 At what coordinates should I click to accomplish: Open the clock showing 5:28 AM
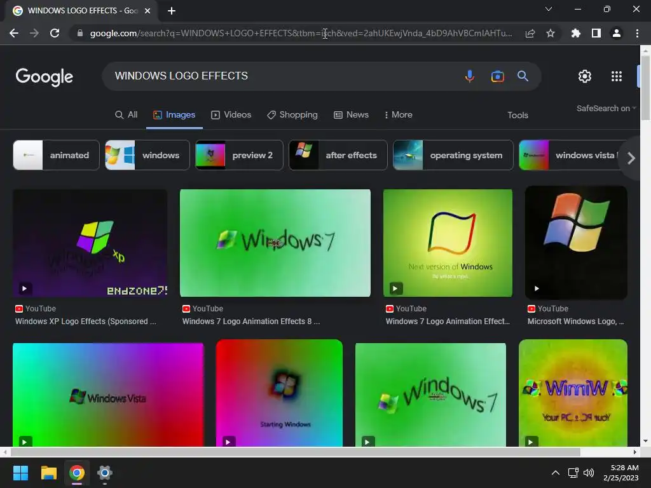tap(621, 473)
